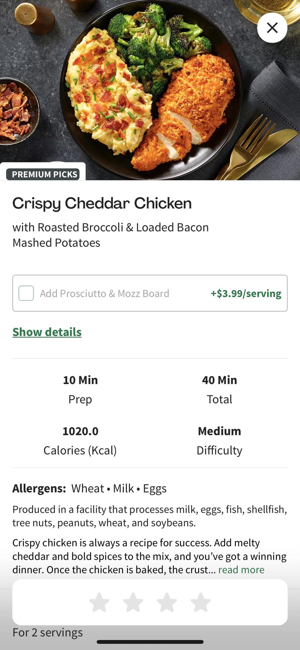Image resolution: width=300 pixels, height=650 pixels.
Task: Select the second rating star
Action: click(133, 602)
